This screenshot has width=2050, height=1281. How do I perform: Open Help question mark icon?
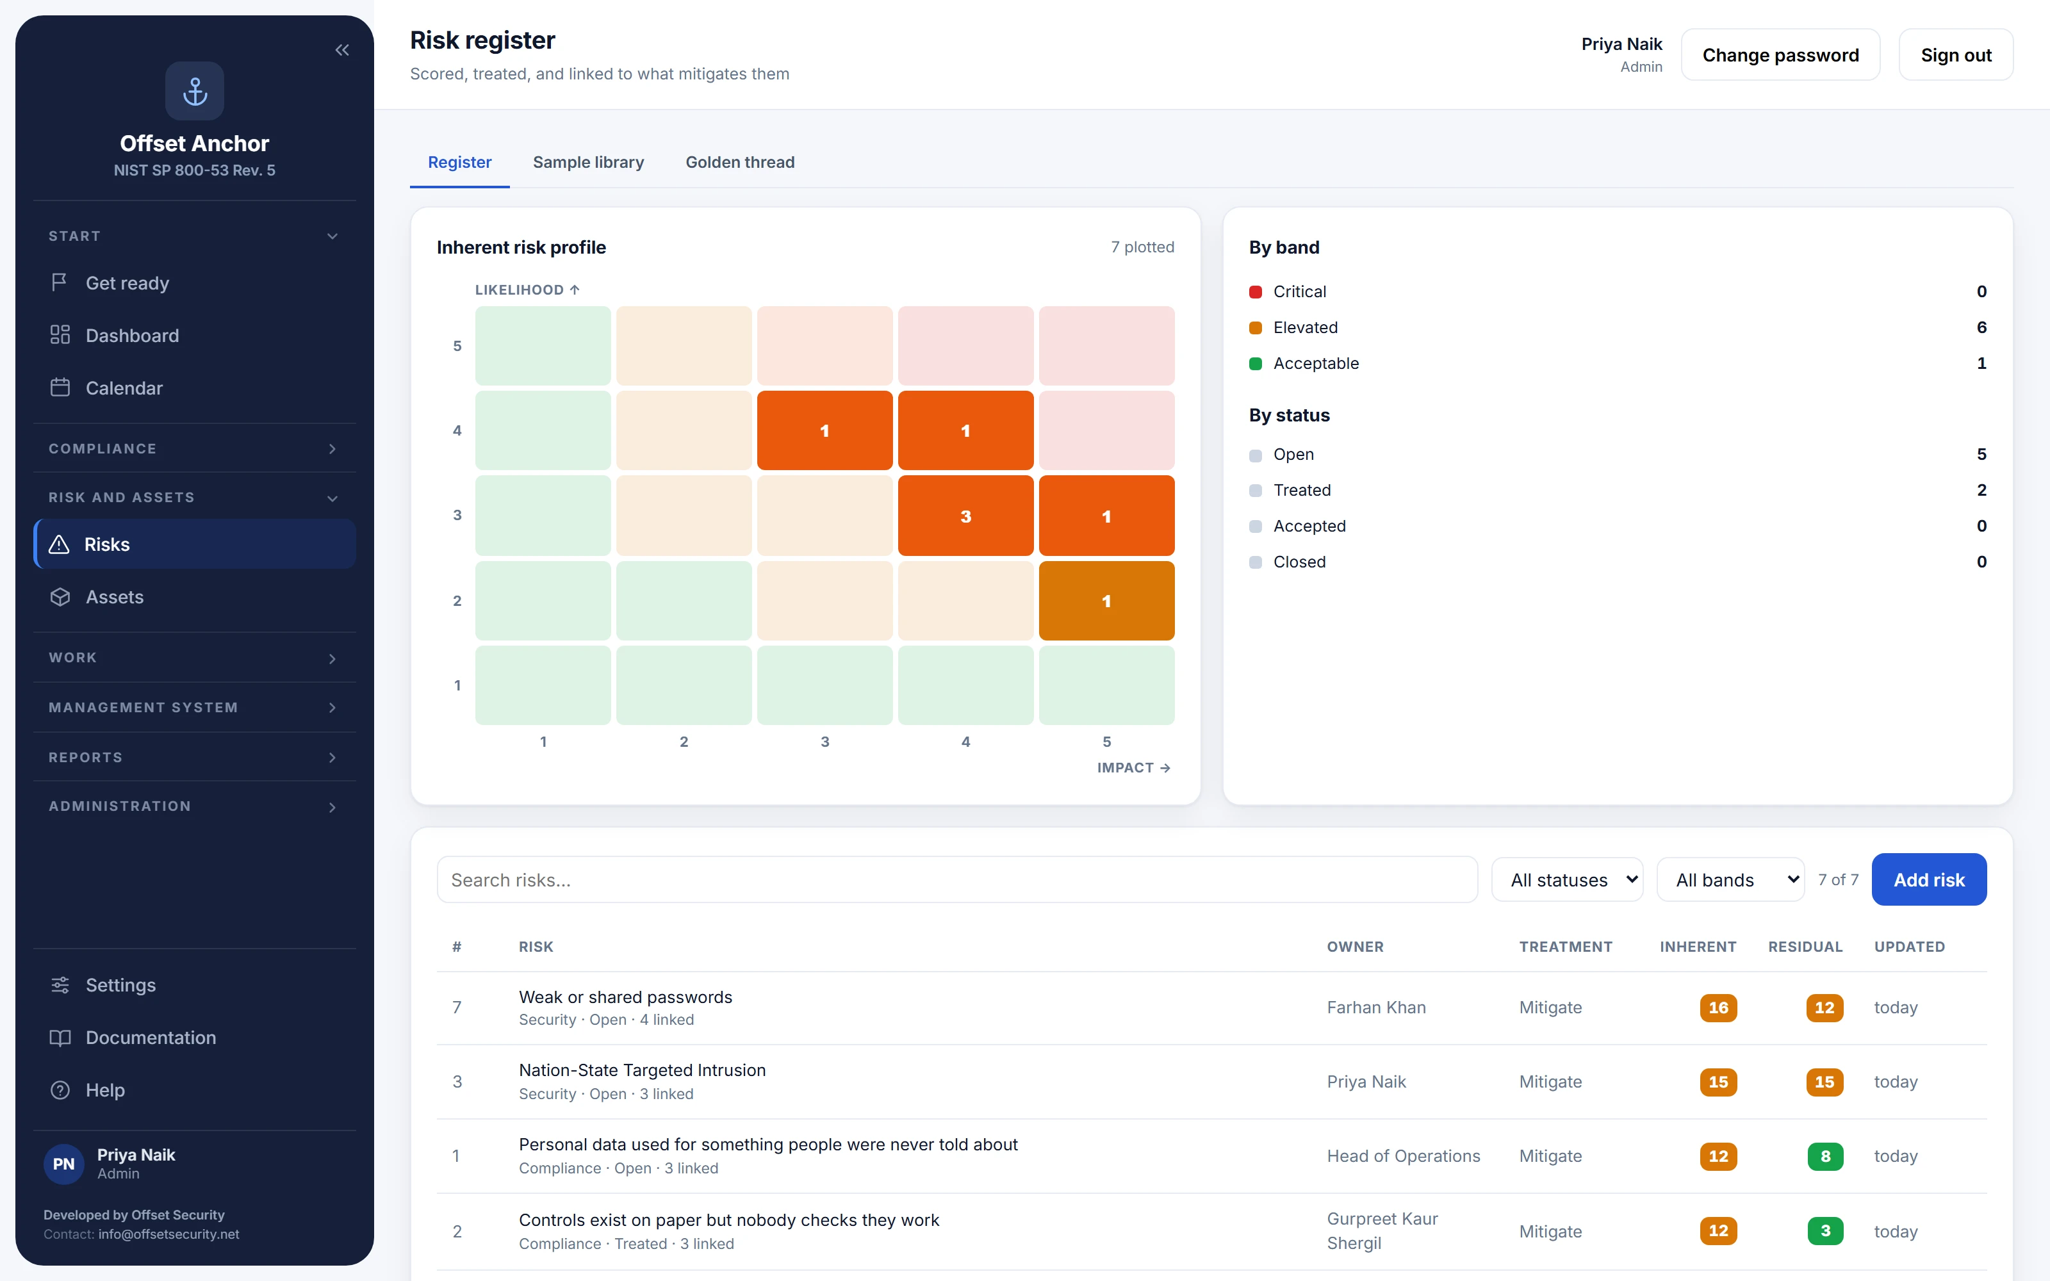[60, 1089]
